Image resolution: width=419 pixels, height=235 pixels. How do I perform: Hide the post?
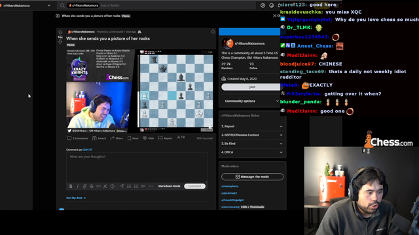coord(149,138)
